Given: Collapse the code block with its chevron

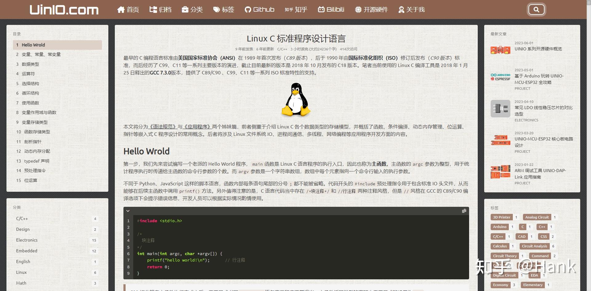Looking at the screenshot, I should (128, 211).
